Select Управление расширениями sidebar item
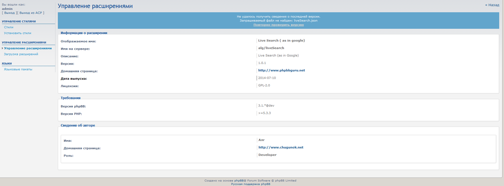Viewport: 504px width, 186px height. tap(28, 48)
